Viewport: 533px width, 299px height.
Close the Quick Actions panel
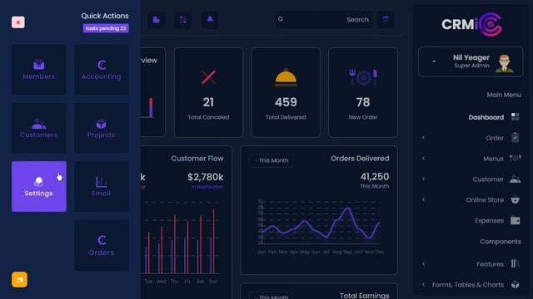[18, 22]
